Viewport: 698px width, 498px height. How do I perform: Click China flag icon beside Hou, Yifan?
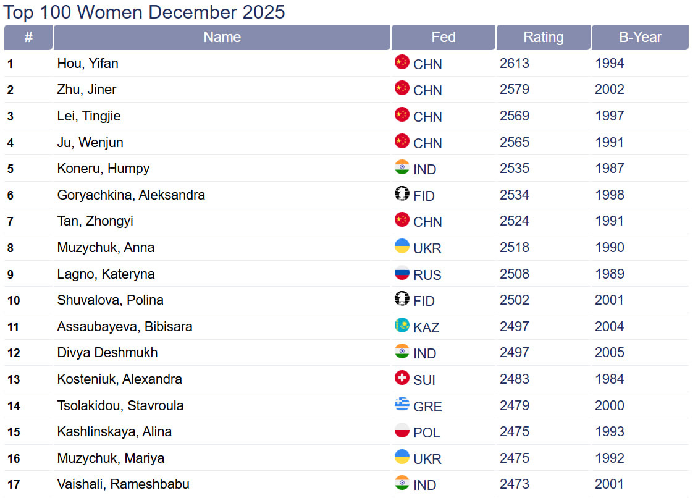402,62
